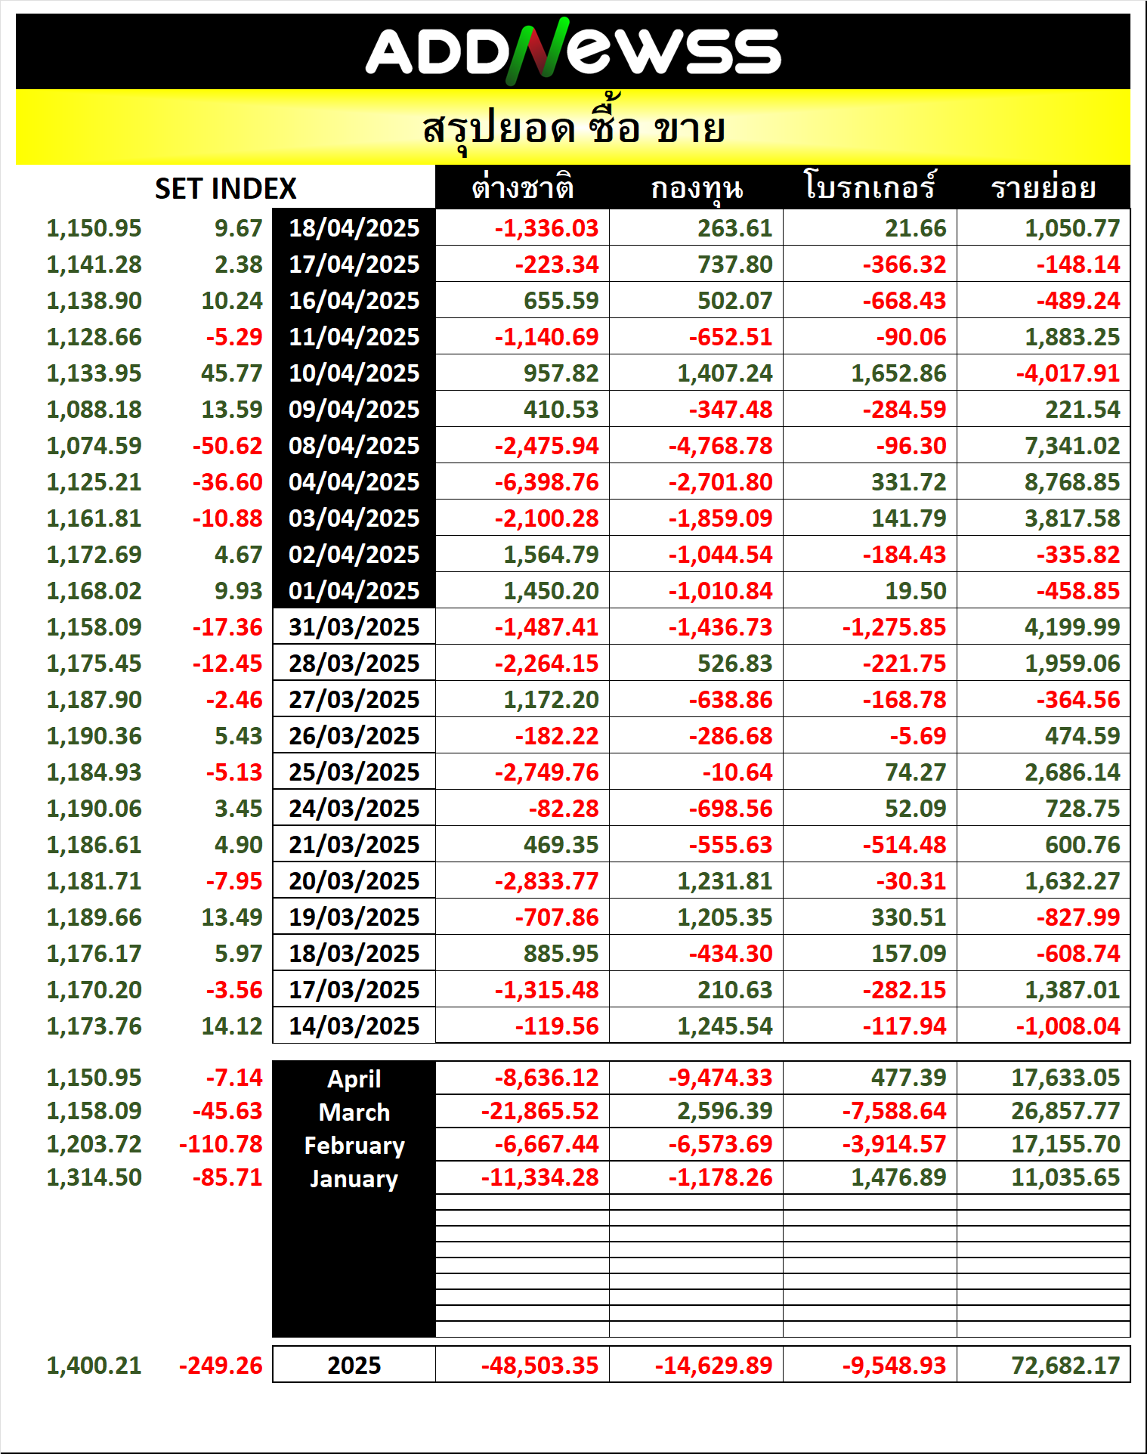The height and width of the screenshot is (1454, 1147).
Task: Click index change 45.77
Action: [x=232, y=373]
